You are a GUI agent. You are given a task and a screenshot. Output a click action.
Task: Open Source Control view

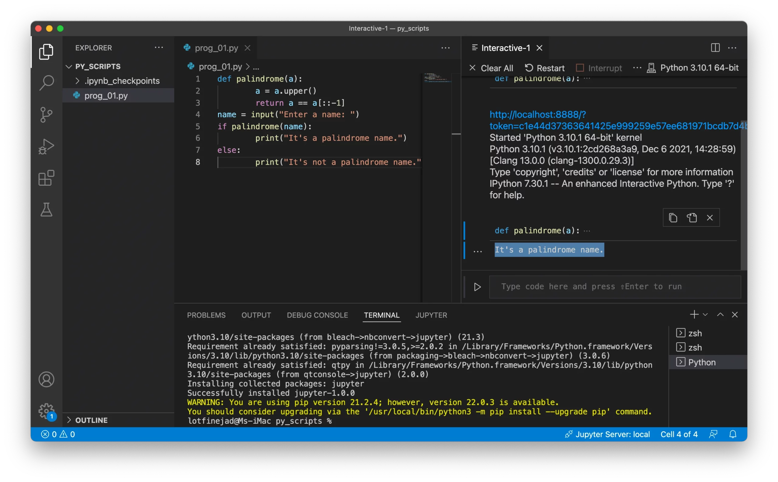(46, 115)
